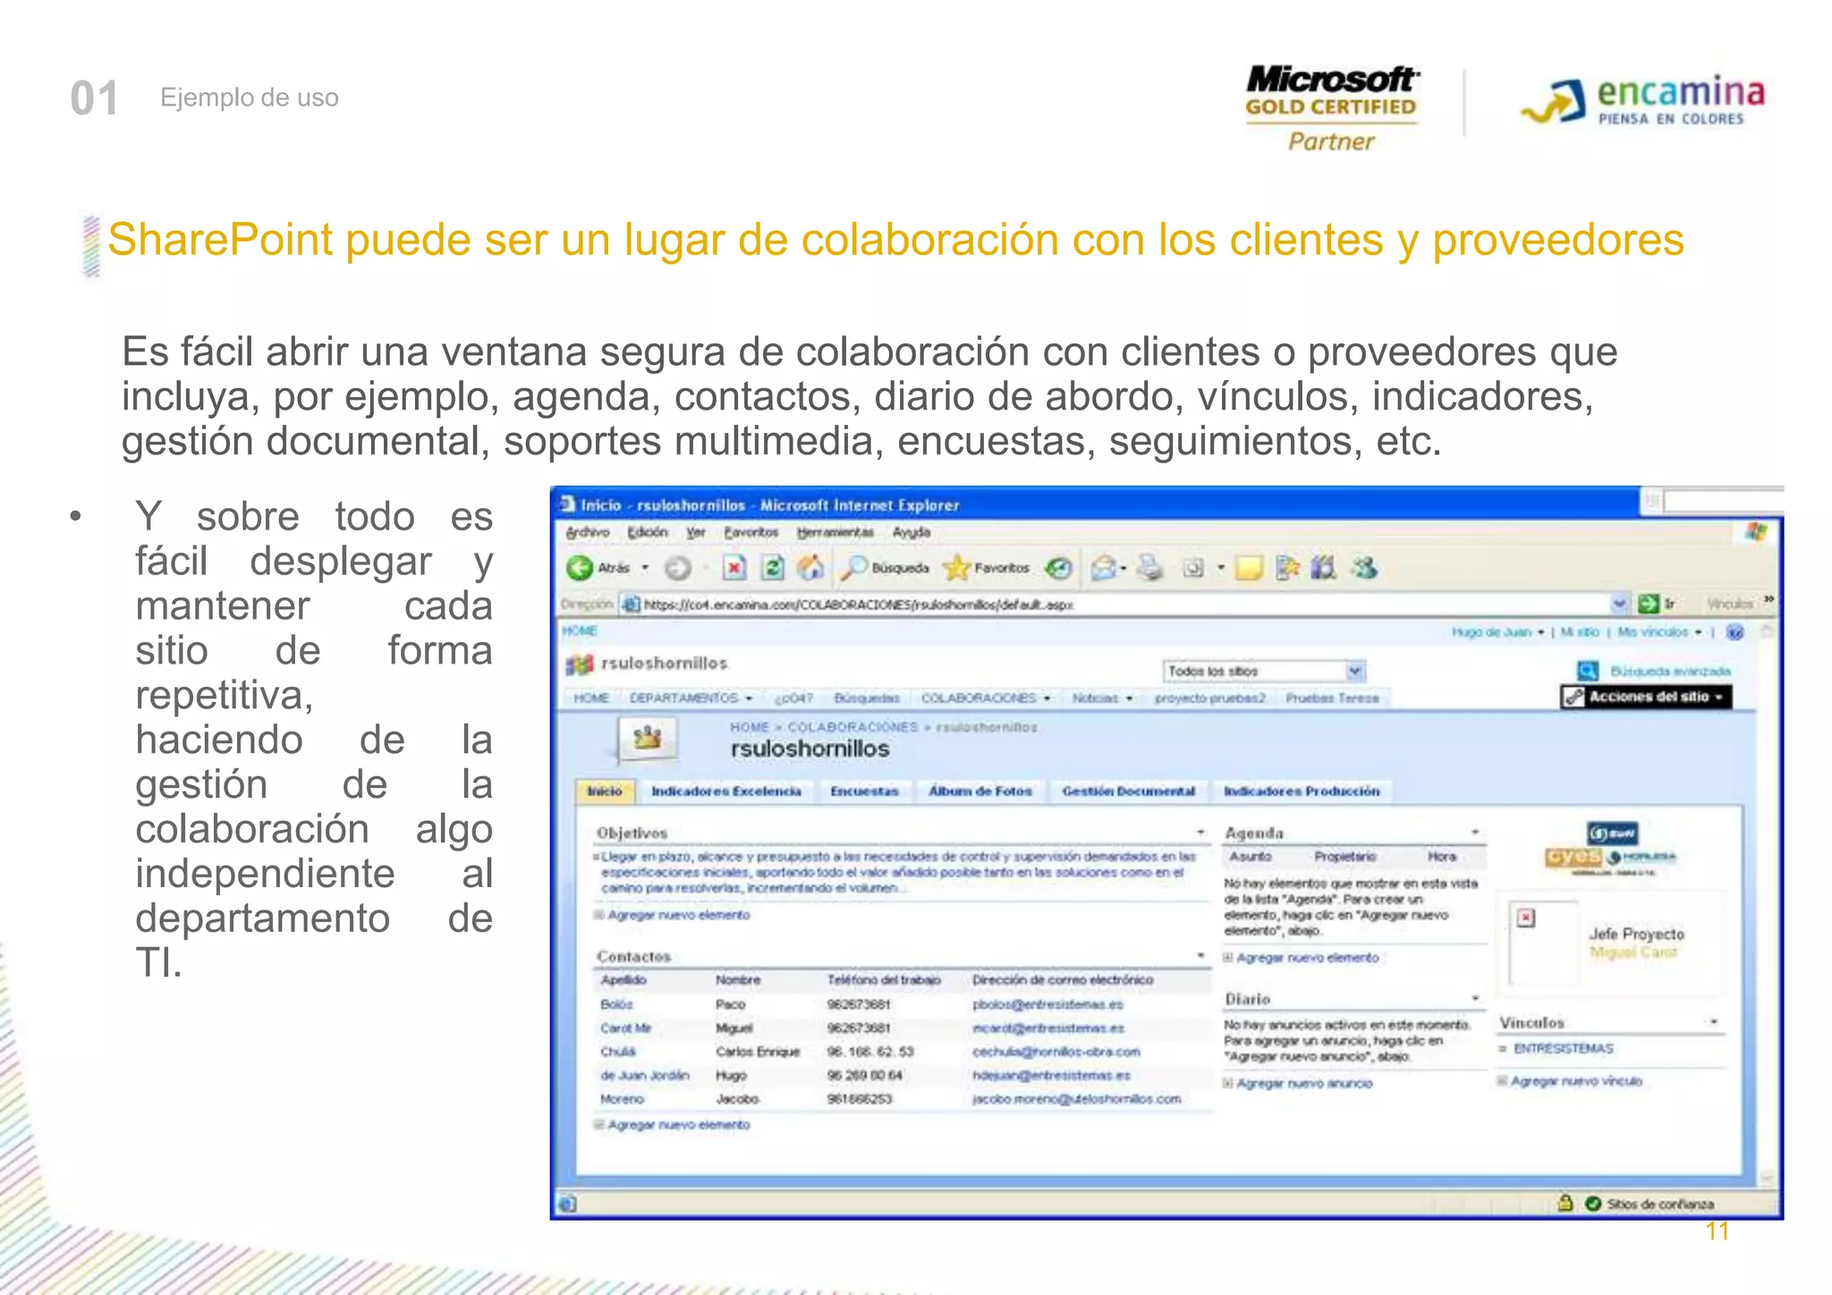Switch to Álbum de Fotos tab
Image resolution: width=1832 pixels, height=1295 pixels.
click(x=980, y=791)
